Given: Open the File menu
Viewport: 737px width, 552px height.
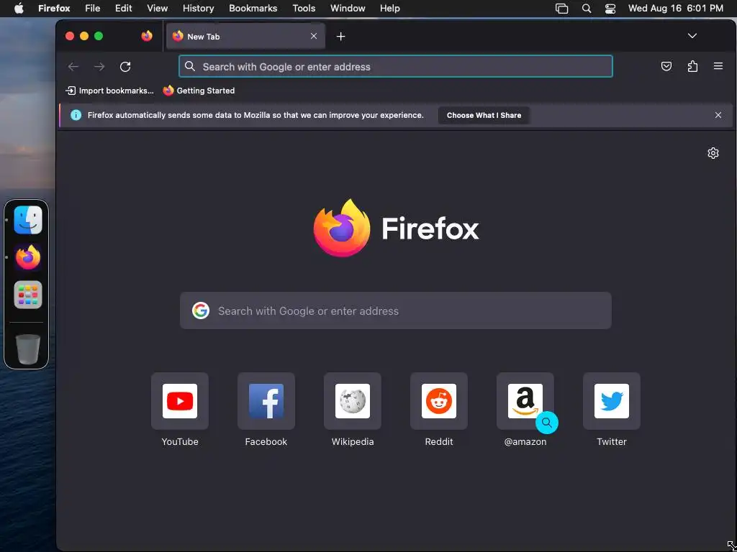Looking at the screenshot, I should [93, 8].
